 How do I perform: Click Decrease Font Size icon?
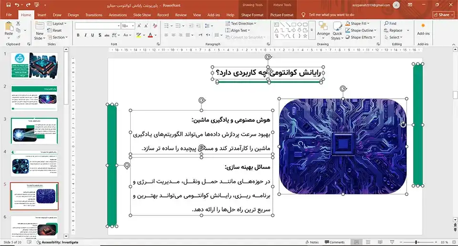point(146,26)
